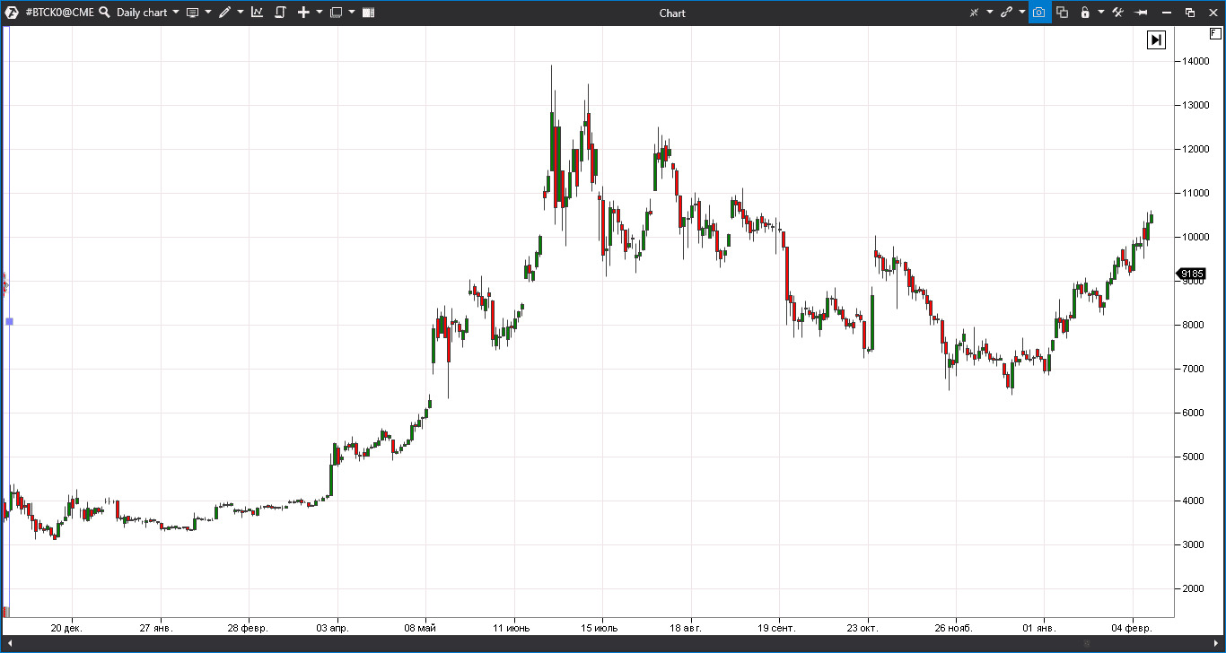Jump to latest bar with skip-forward button
This screenshot has height=653, width=1226.
click(1156, 39)
